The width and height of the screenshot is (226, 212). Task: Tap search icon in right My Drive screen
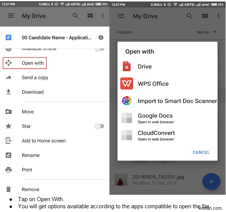(x=189, y=16)
